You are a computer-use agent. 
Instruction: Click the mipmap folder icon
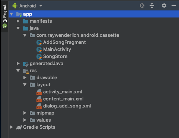click(x=32, y=113)
